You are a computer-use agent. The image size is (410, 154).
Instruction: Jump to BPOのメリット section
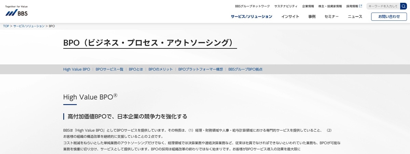coord(161,69)
